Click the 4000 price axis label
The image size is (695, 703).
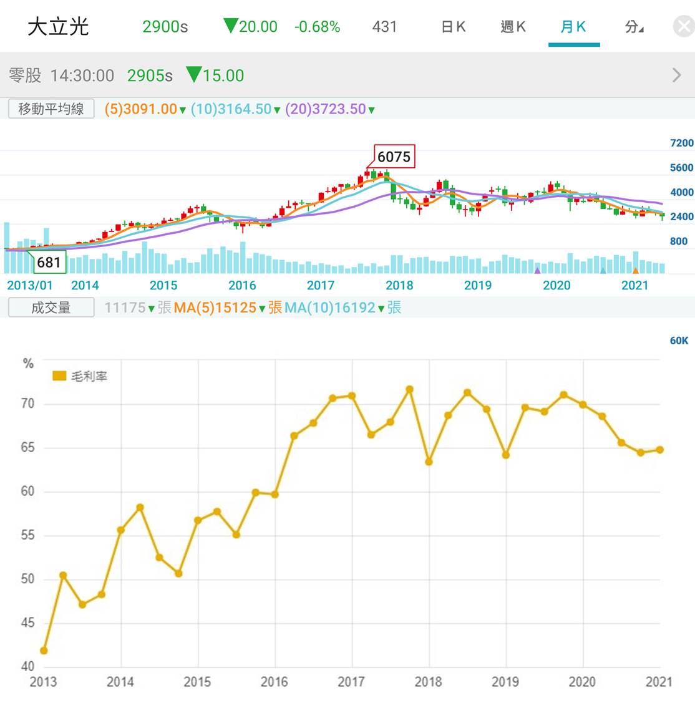pyautogui.click(x=681, y=192)
